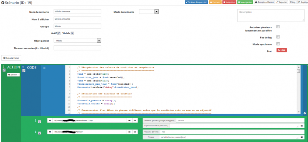The width and height of the screenshot is (308, 142).
Task: Toggle the Actif checkbox
Action: [59, 33]
